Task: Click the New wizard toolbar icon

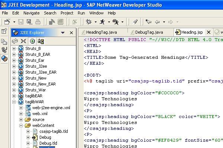Action: (x=7, y=22)
